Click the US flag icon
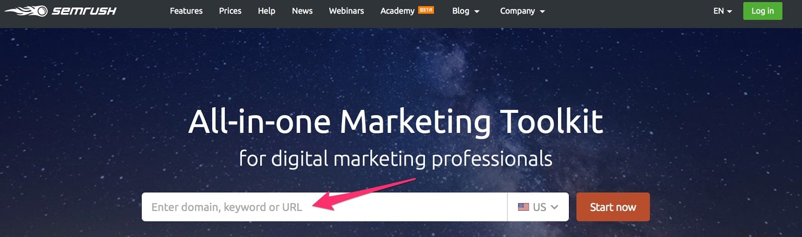This screenshot has height=237, width=802. click(523, 206)
